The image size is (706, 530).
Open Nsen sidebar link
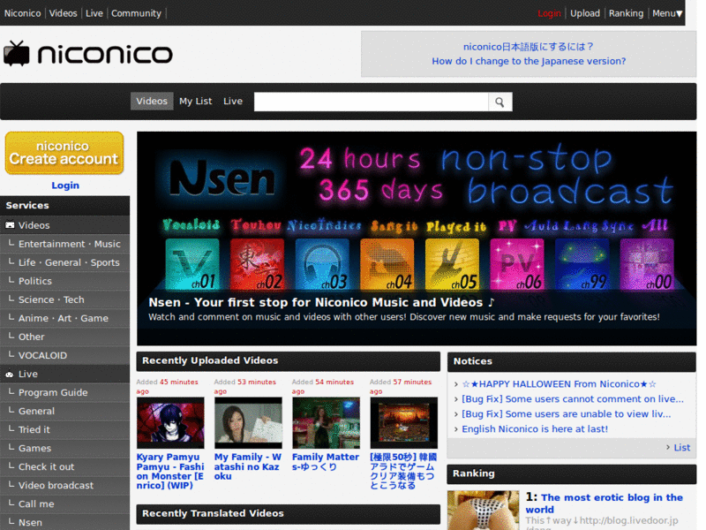coord(30,522)
